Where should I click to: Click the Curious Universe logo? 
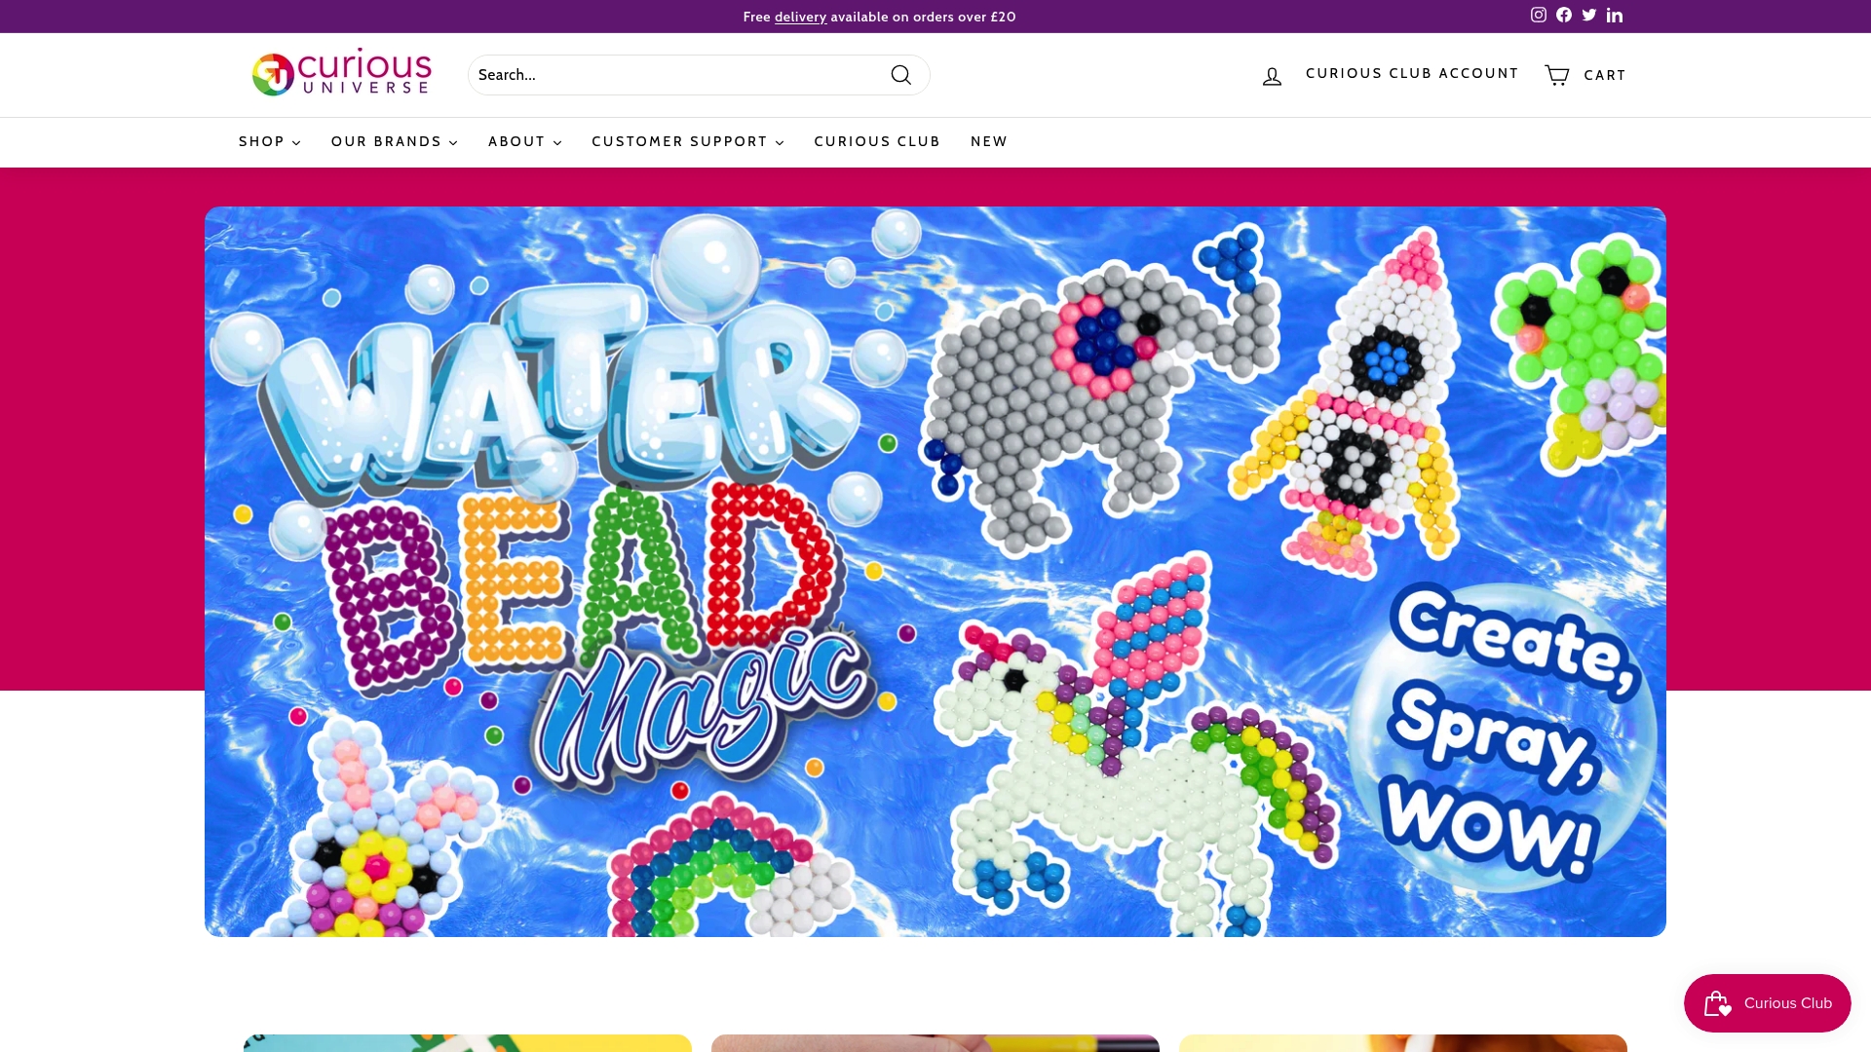pyautogui.click(x=341, y=73)
